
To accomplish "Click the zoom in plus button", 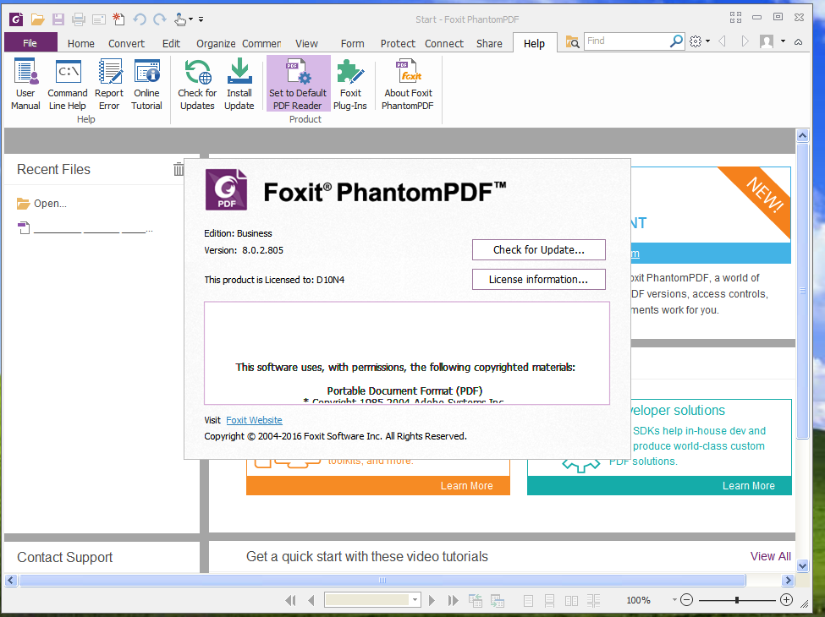I will click(786, 599).
